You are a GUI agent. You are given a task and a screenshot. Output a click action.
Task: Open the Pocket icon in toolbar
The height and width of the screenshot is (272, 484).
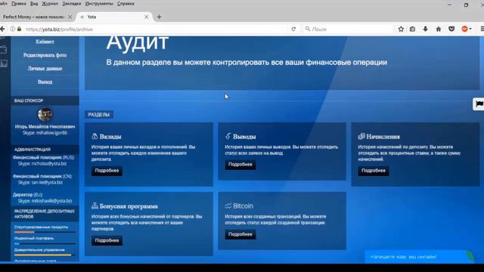click(x=451, y=29)
